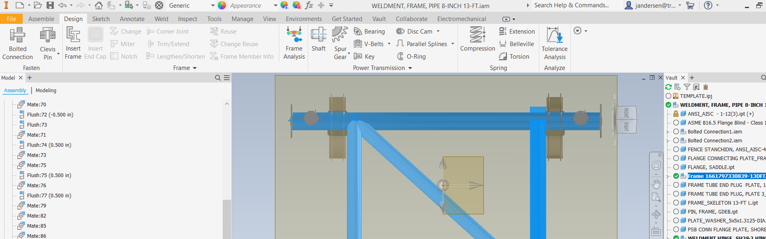Screen dimensions: 766x239
Task: Click the Insert Frame tool
Action: pos(73,44)
